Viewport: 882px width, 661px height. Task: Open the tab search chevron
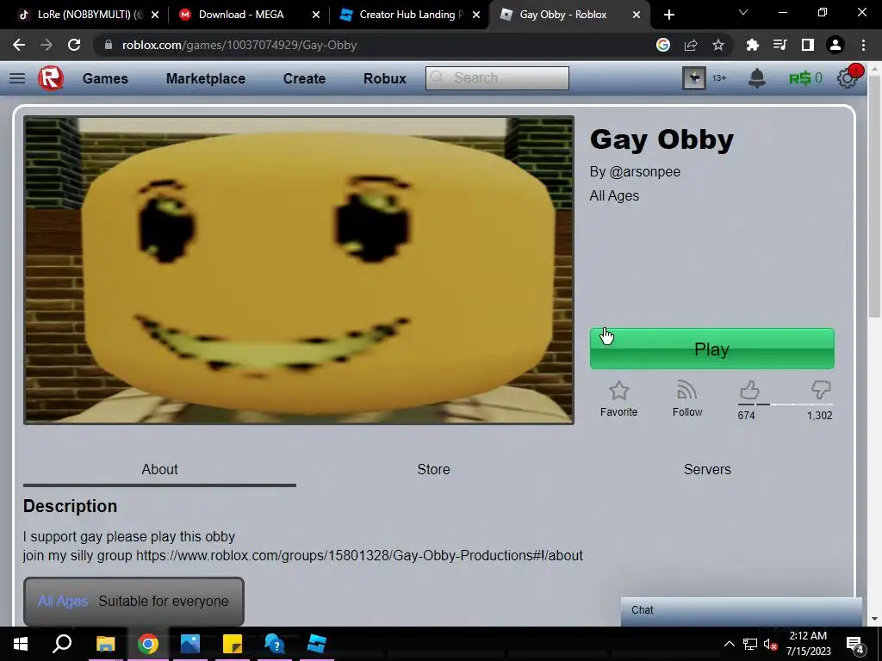coord(743,12)
